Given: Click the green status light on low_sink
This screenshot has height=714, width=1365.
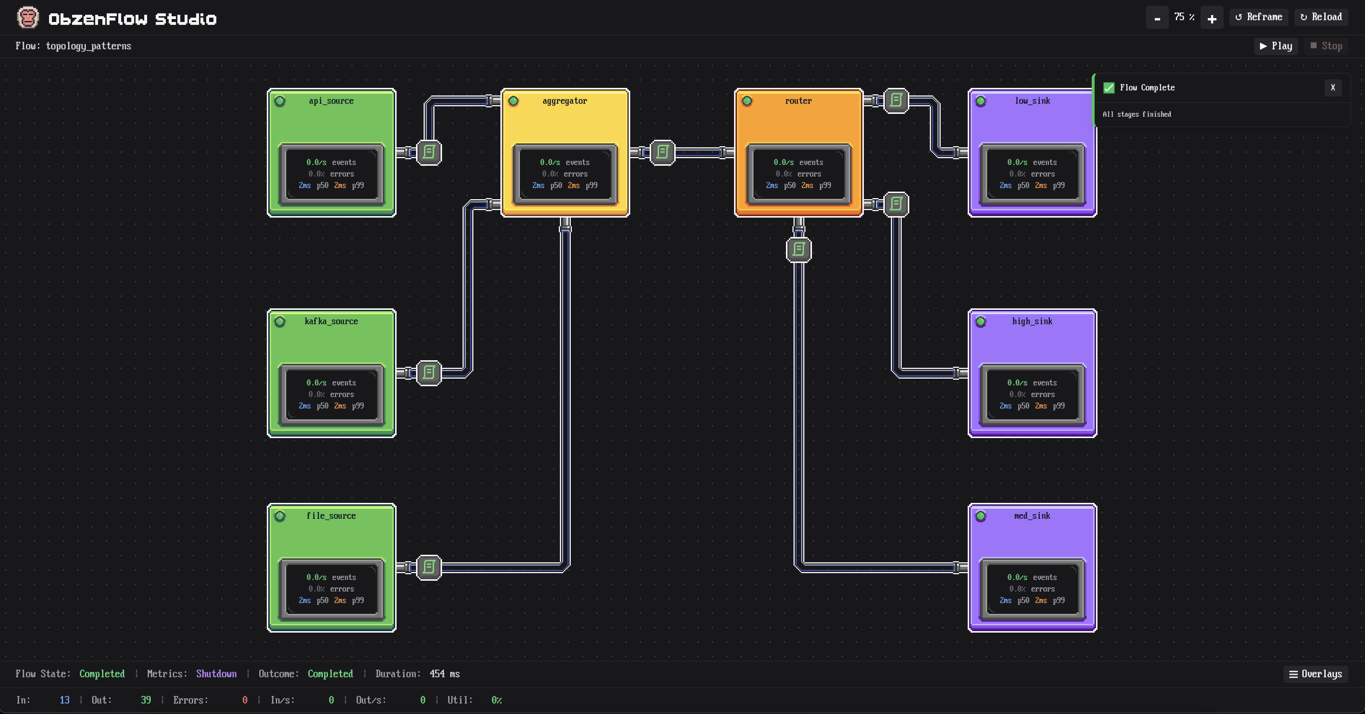Looking at the screenshot, I should 981,101.
